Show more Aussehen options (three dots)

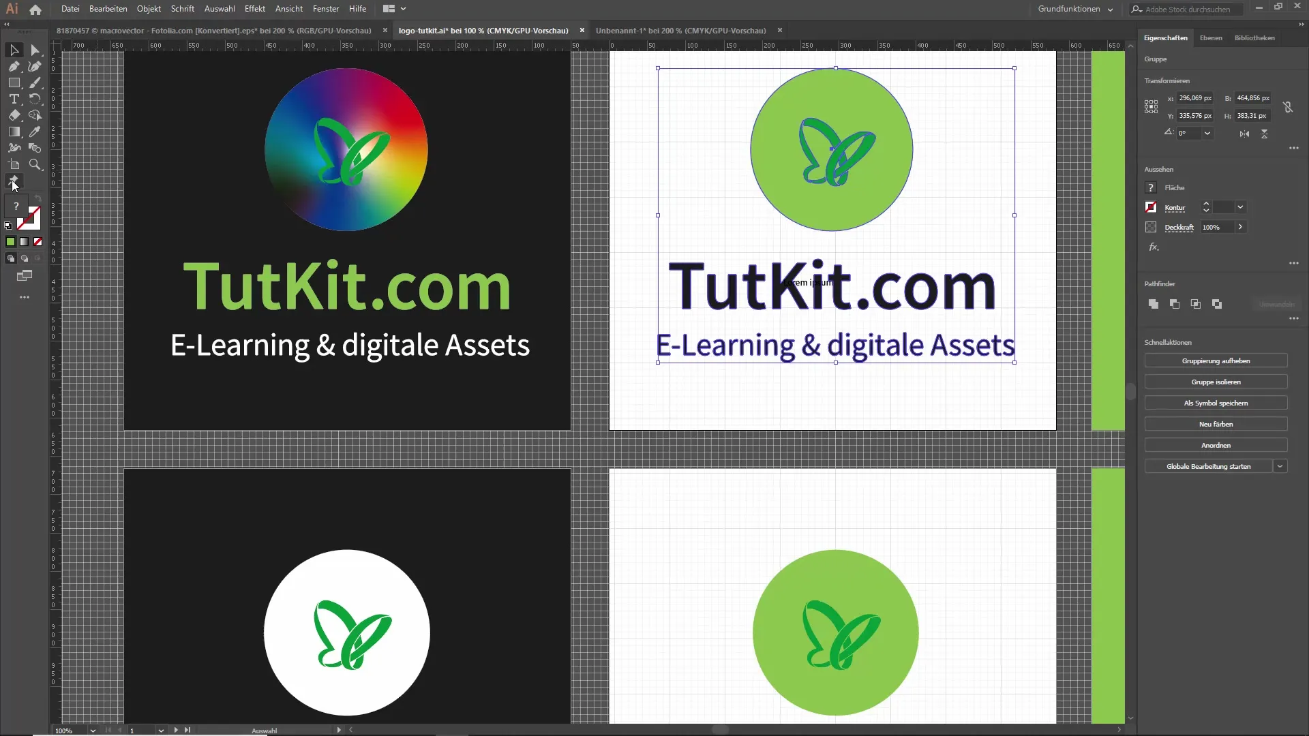[x=1293, y=263]
